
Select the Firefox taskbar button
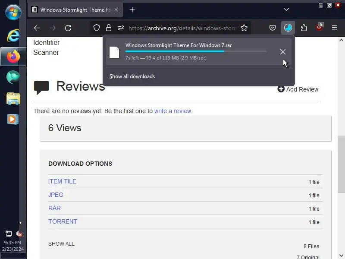(x=13, y=57)
